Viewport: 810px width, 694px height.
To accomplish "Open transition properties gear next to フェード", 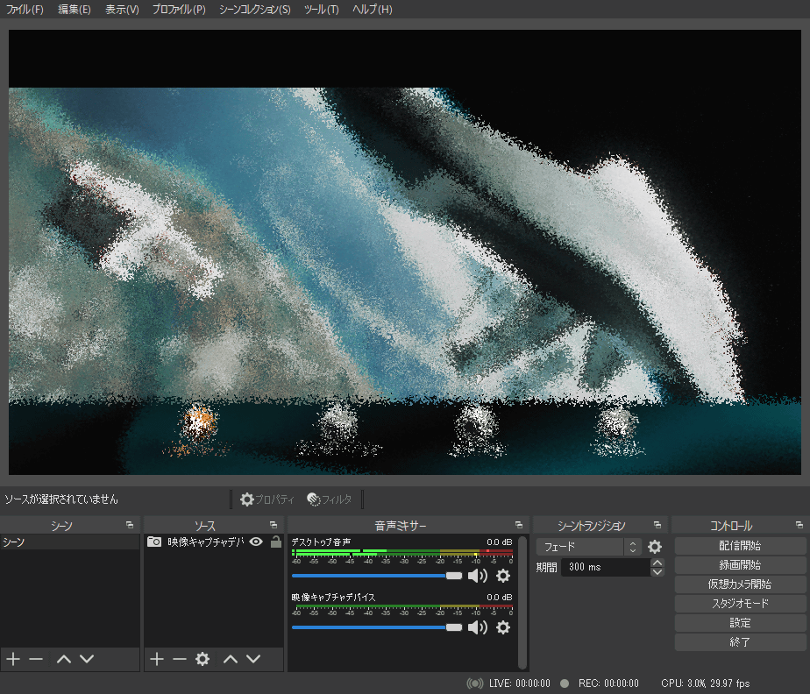I will [x=655, y=546].
